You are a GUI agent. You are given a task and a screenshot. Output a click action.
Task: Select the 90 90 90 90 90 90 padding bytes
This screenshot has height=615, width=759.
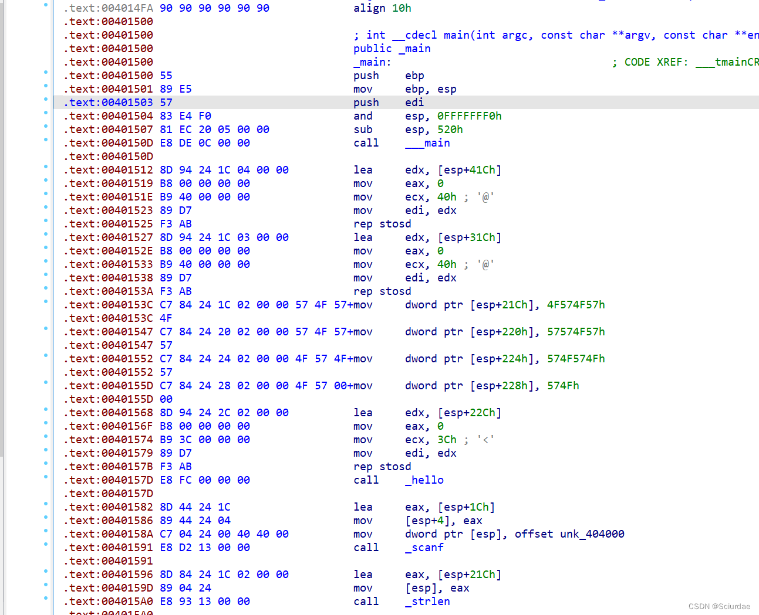[x=215, y=8]
